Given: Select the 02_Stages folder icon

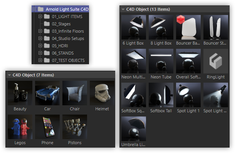Looking at the screenshot, I should click(x=47, y=23).
